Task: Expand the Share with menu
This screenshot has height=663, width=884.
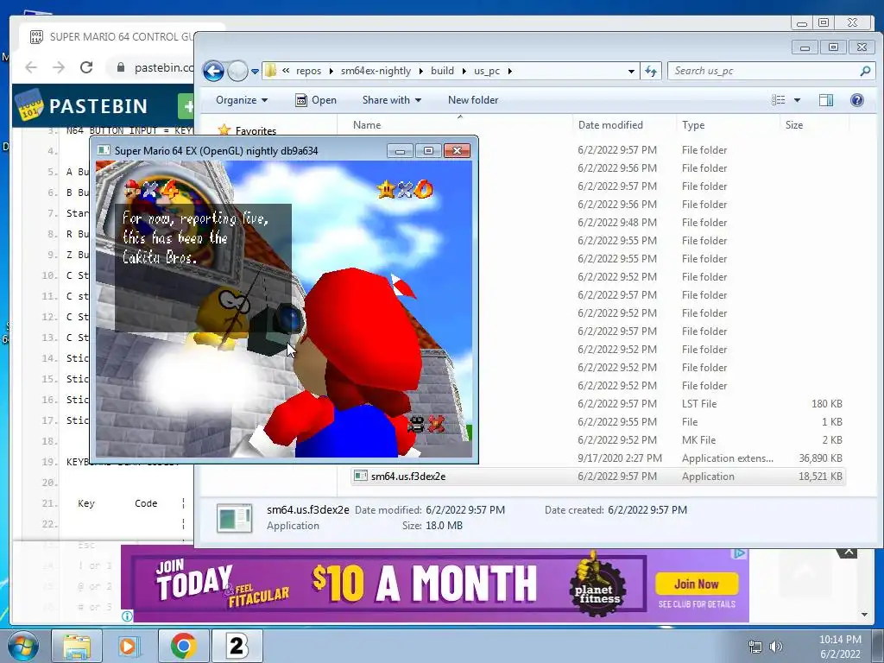Action: [392, 100]
